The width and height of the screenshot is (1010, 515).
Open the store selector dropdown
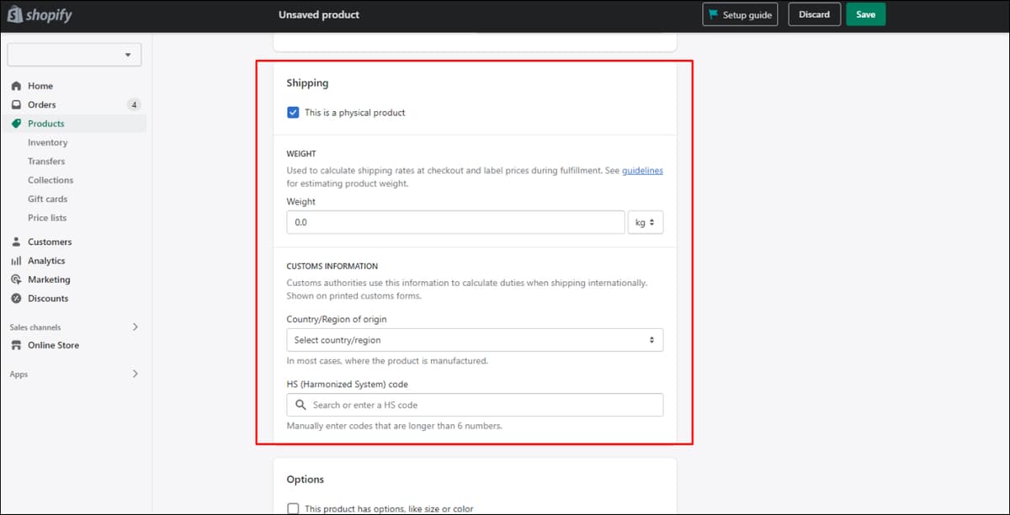click(x=74, y=55)
